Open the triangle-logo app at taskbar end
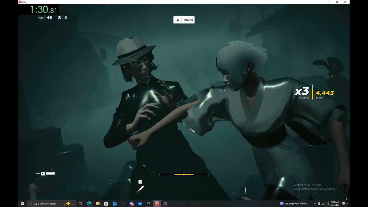368x207 pixels. [165, 204]
